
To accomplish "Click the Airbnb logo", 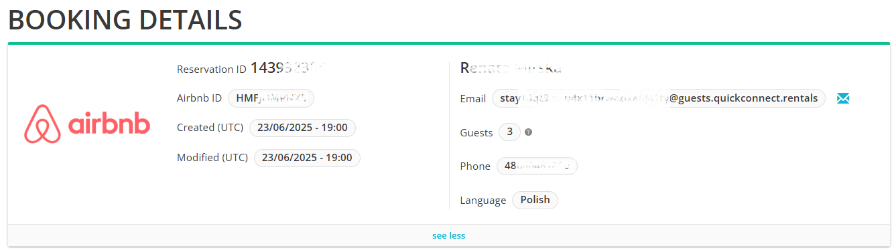I will click(x=87, y=124).
